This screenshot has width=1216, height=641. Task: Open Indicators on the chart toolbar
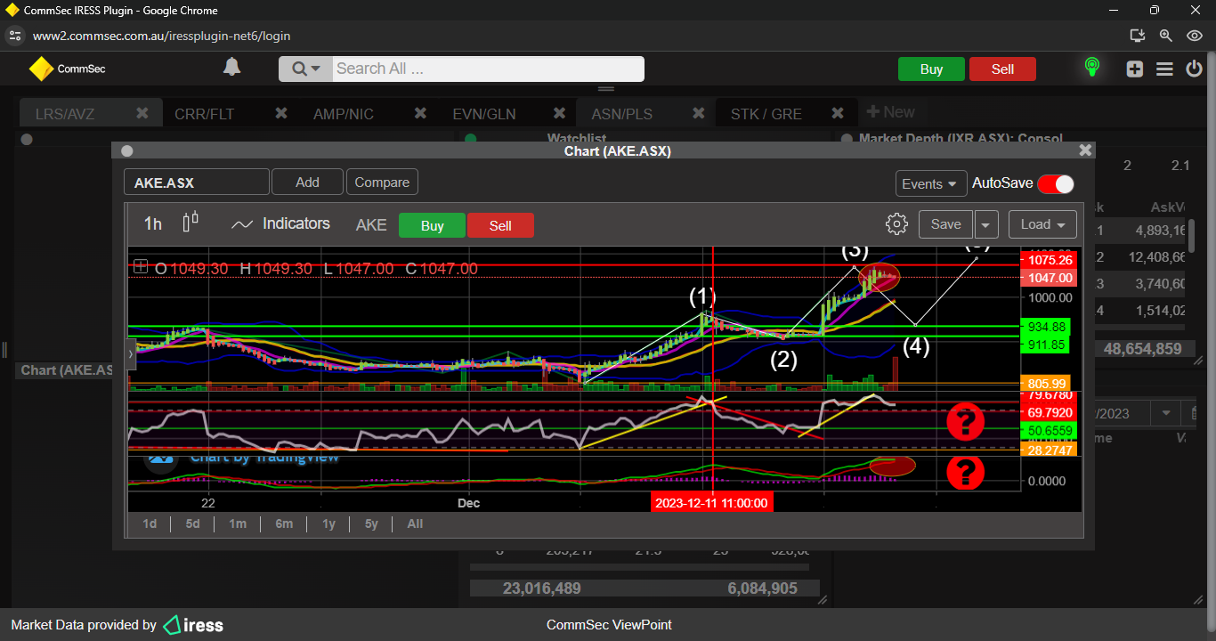[x=280, y=224]
